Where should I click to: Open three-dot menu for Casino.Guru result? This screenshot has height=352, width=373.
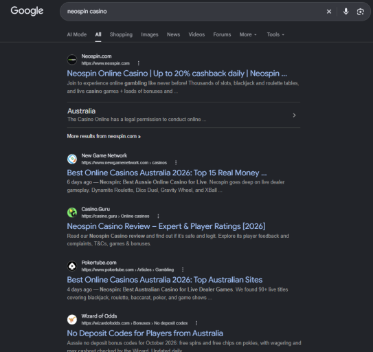coord(158,216)
